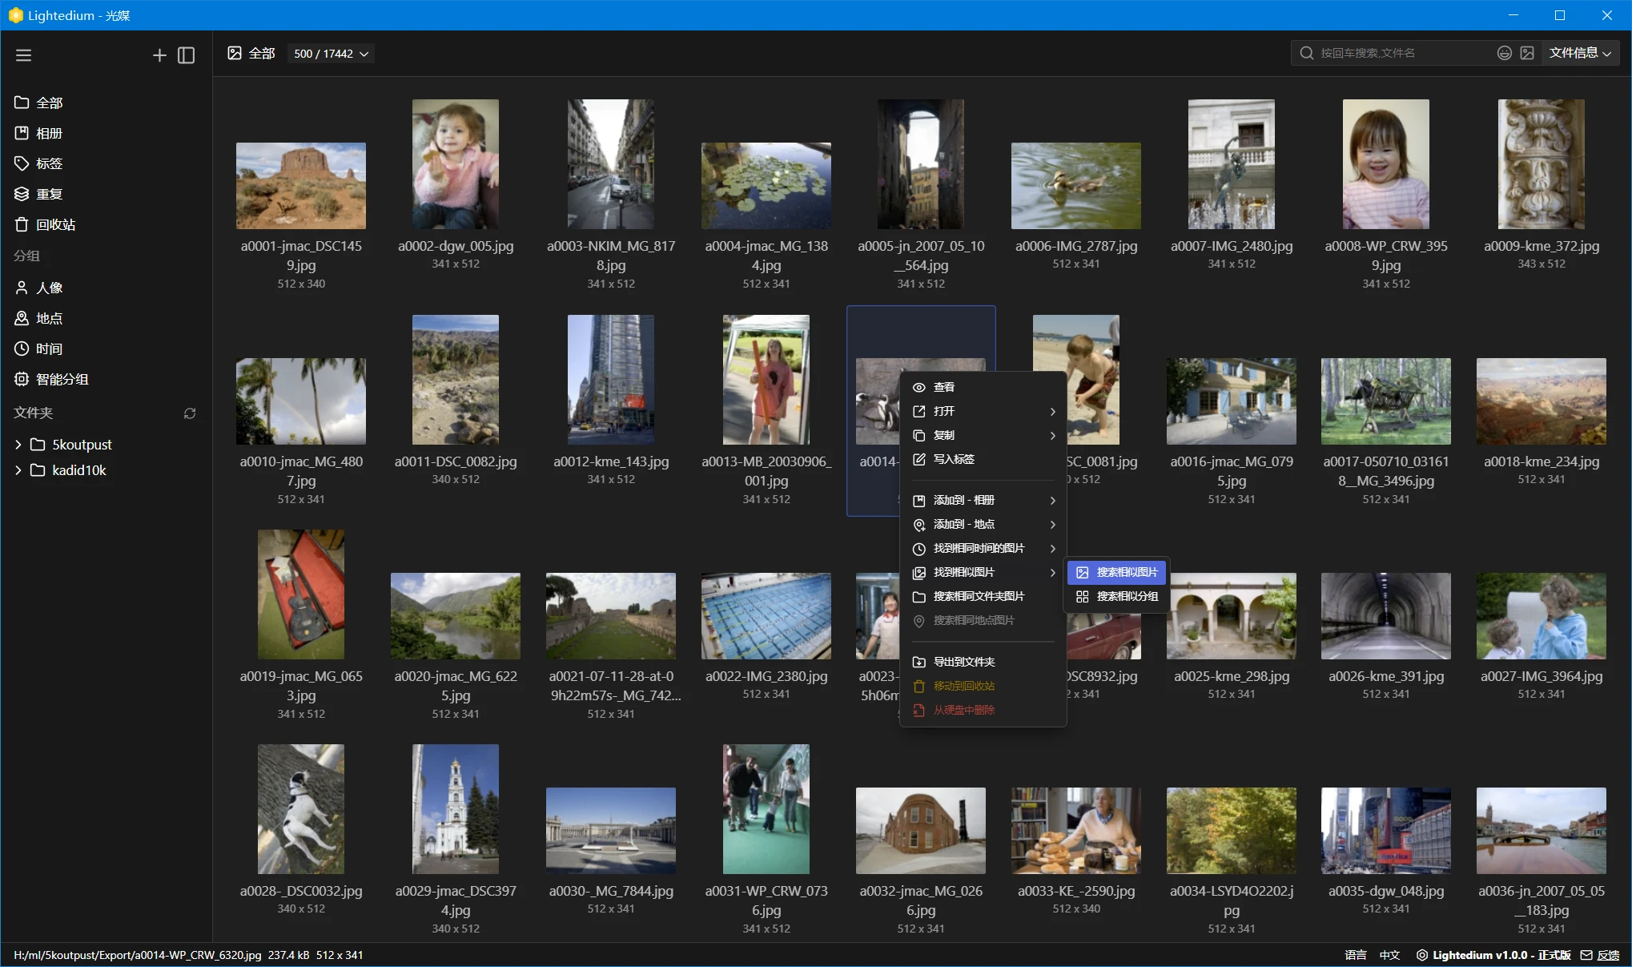Select 搜索相似分组 submenu entry
Image resolution: width=1632 pixels, height=967 pixels.
[1117, 596]
